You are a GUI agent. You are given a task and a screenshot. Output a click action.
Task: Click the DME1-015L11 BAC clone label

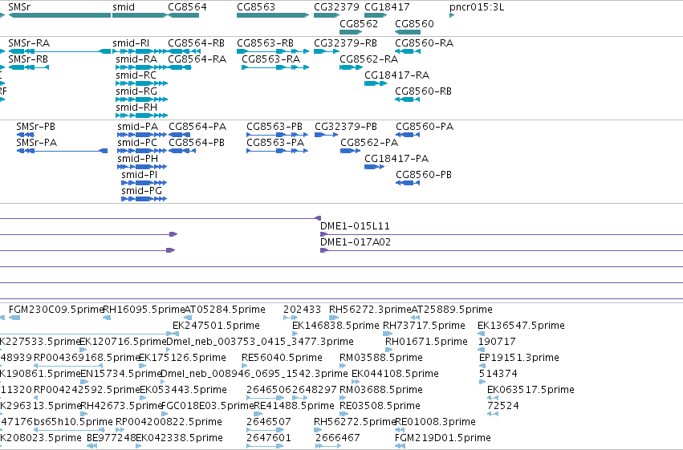click(355, 226)
